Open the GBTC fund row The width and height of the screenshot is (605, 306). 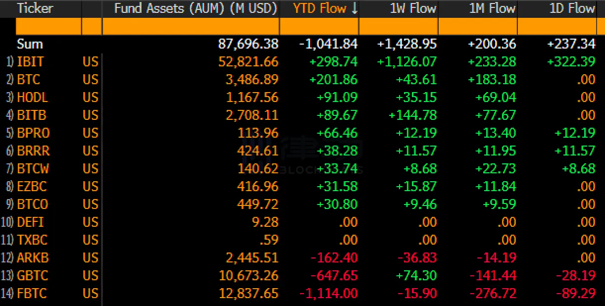point(31,276)
